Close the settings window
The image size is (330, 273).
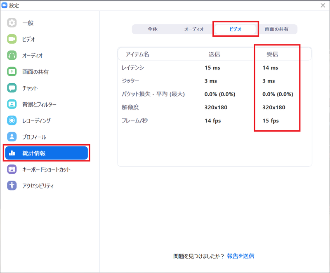(323, 5)
